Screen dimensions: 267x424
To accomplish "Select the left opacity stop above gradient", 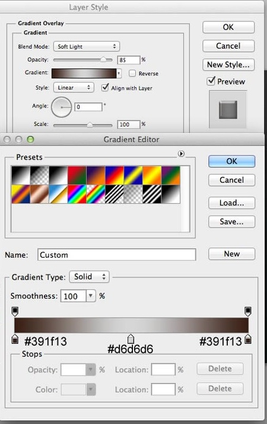I will 15,312.
